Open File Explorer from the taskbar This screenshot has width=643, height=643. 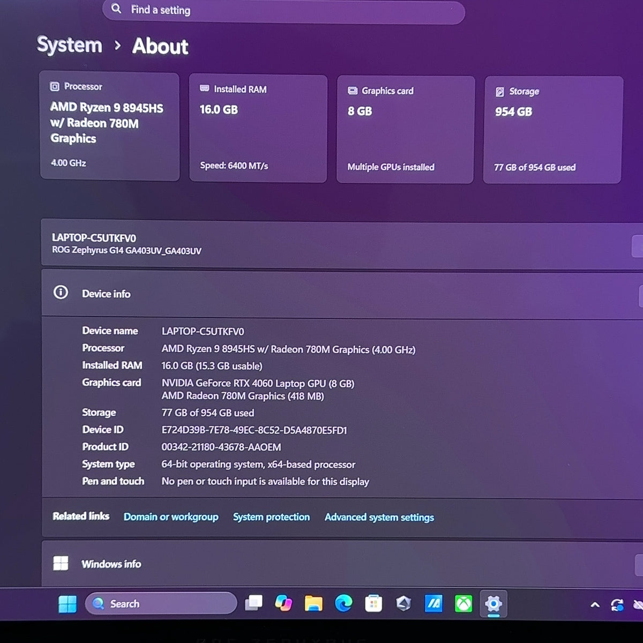tap(313, 604)
